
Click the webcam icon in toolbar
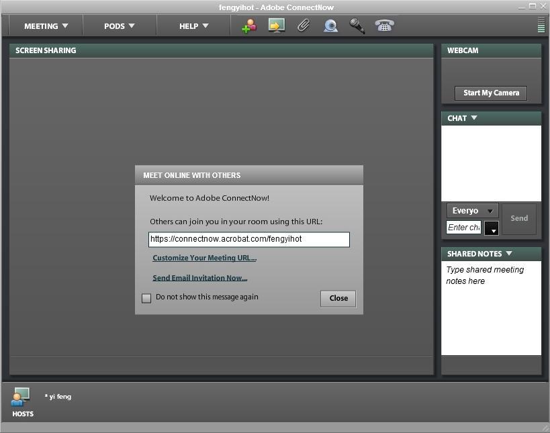point(330,26)
